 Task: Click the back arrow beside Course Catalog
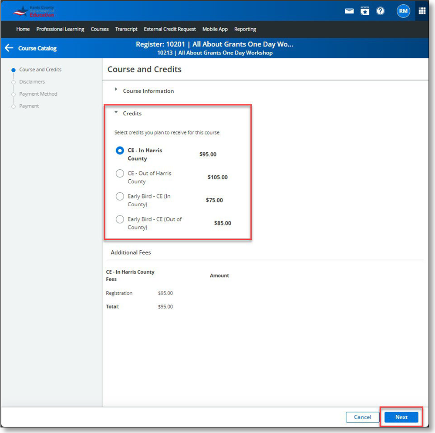(x=9, y=48)
